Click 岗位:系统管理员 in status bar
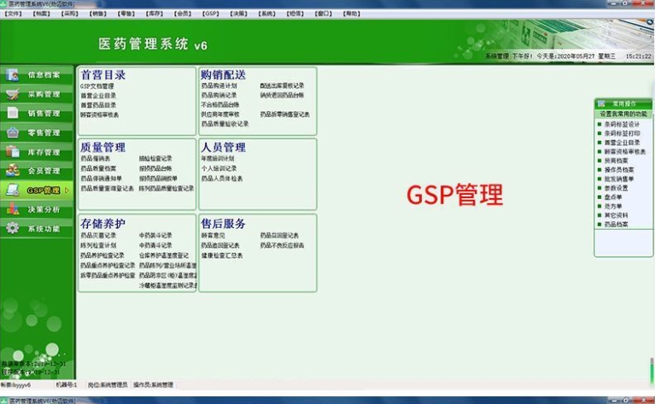The width and height of the screenshot is (655, 404). (108, 384)
